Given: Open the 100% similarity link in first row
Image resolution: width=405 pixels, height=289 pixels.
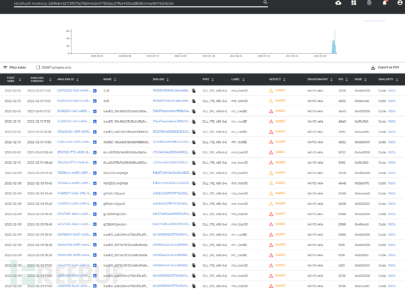Looking at the screenshot, I should 392,91.
